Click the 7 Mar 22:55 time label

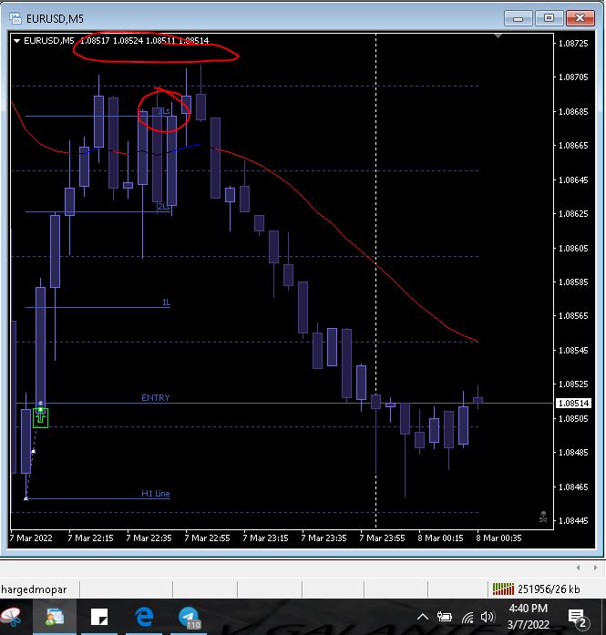point(207,538)
